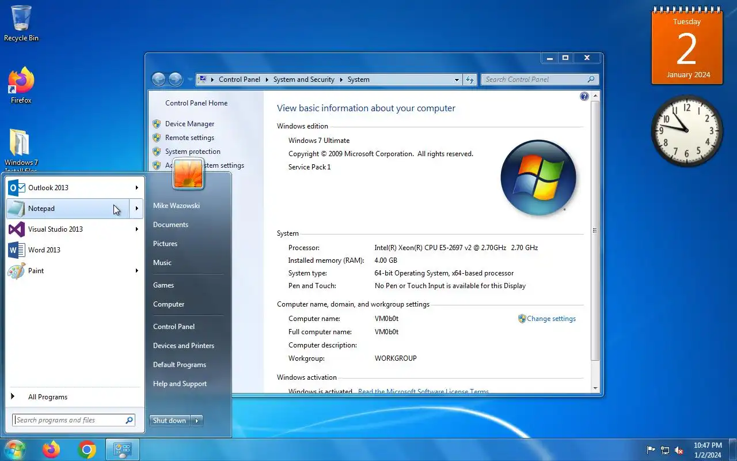Open the Windows 7 Install files folder

(21, 150)
